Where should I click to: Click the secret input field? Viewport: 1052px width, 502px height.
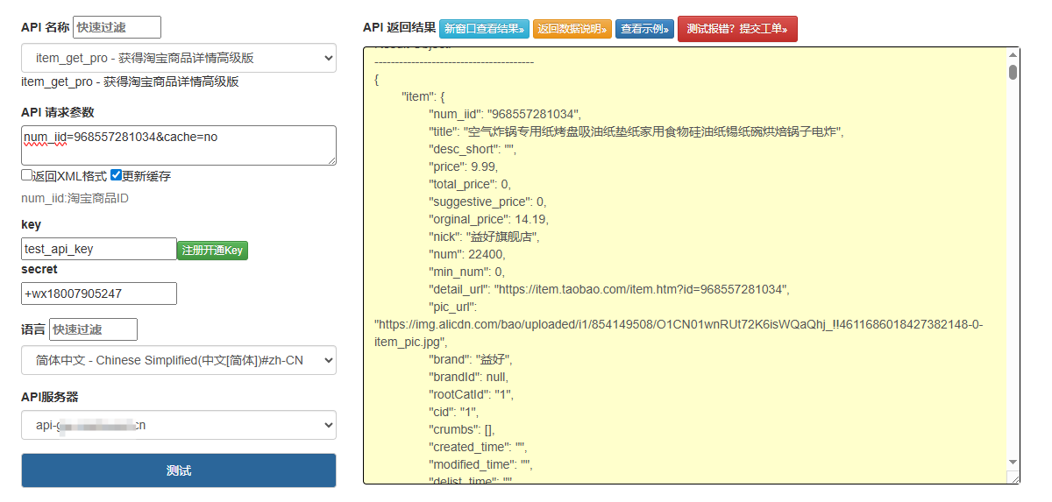(99, 293)
